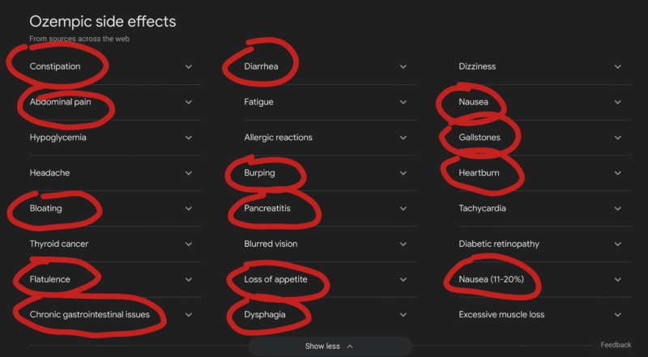Click the Tachycardia chevron icon

pyautogui.click(x=617, y=208)
